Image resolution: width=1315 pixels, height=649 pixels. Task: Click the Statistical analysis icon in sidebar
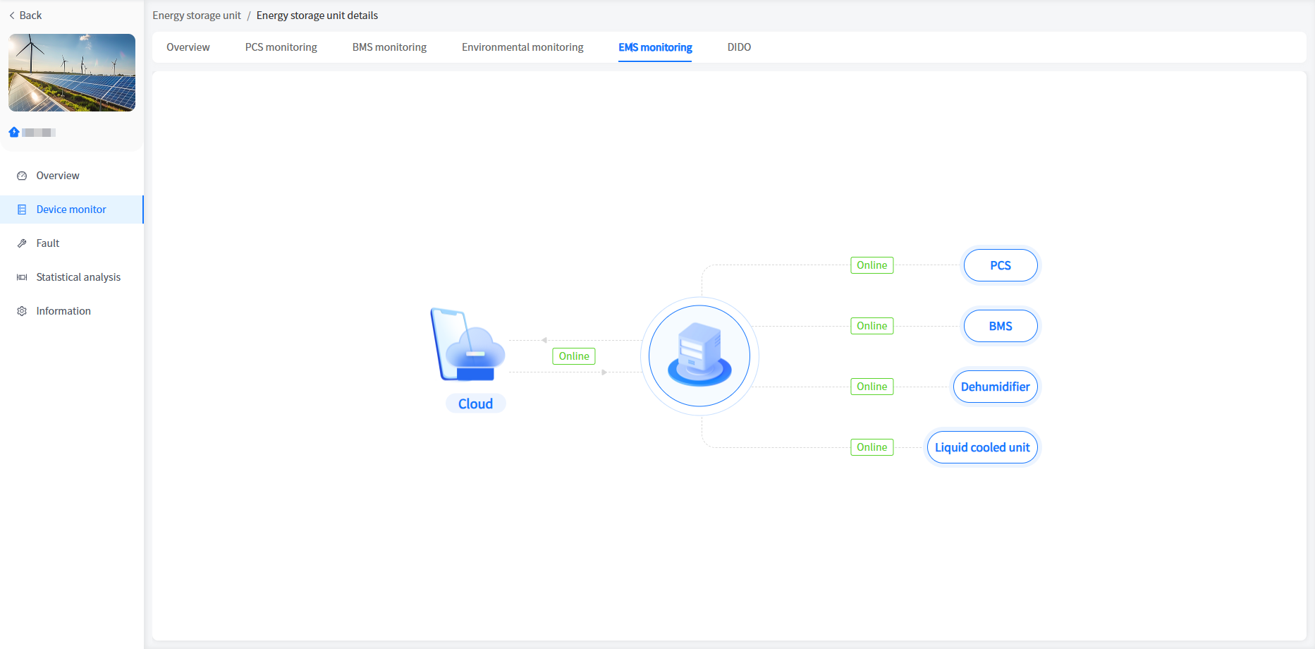click(x=22, y=277)
